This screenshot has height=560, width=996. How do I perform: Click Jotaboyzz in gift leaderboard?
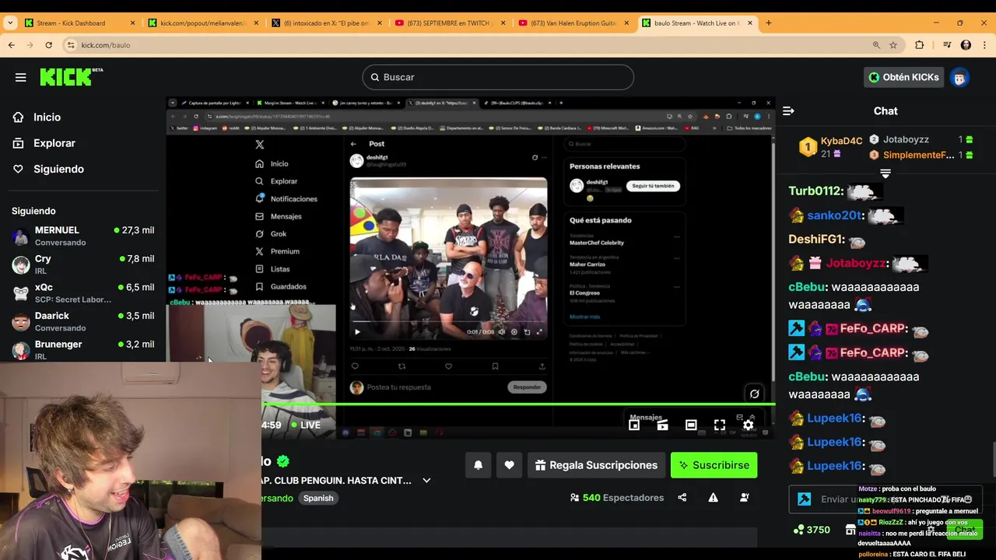tap(906, 140)
